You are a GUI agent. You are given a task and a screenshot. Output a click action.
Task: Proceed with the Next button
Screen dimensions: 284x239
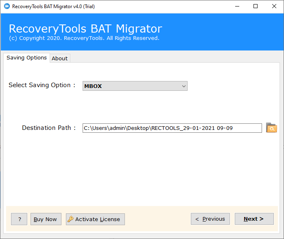tap(254, 219)
